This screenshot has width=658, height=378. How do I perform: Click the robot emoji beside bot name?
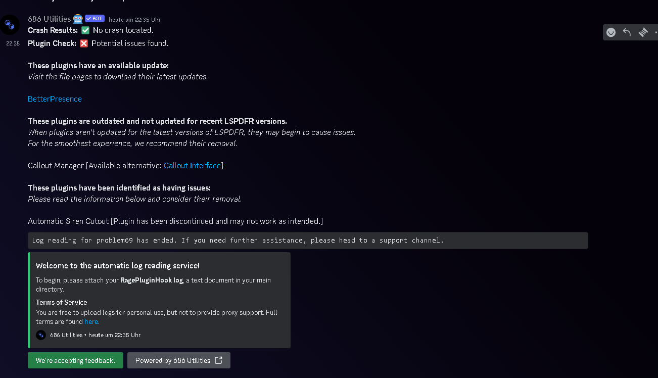point(78,19)
